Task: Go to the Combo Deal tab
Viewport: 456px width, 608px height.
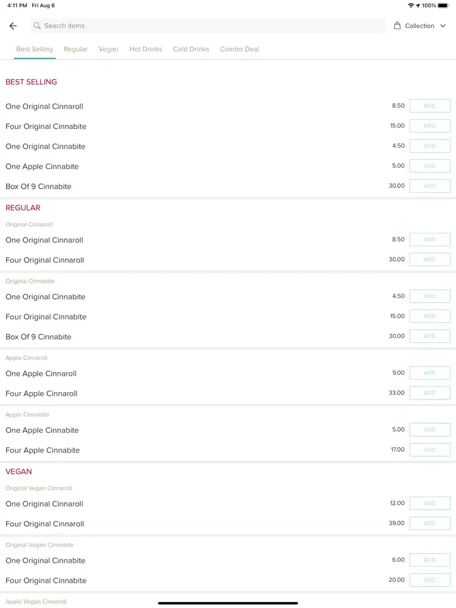Action: (x=239, y=49)
